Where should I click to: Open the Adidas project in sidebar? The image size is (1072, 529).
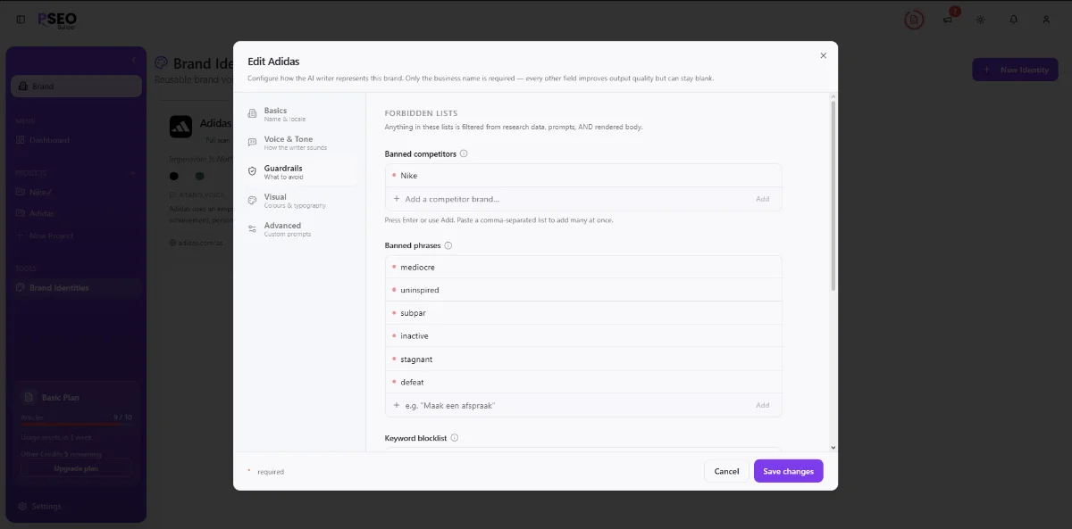pos(76,213)
